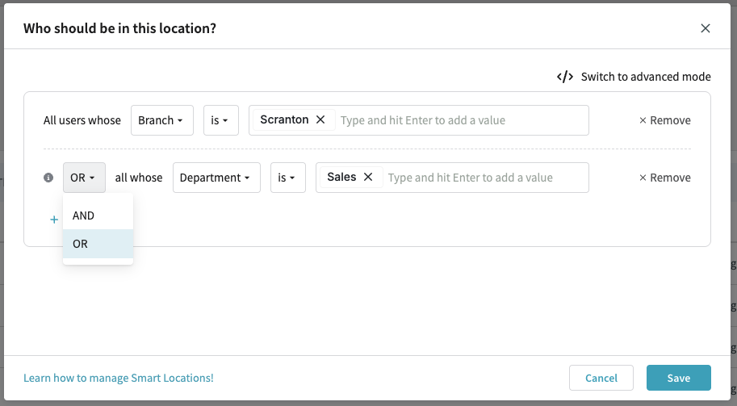
Task: Collapse the OR condition dropdown button
Action: [84, 178]
